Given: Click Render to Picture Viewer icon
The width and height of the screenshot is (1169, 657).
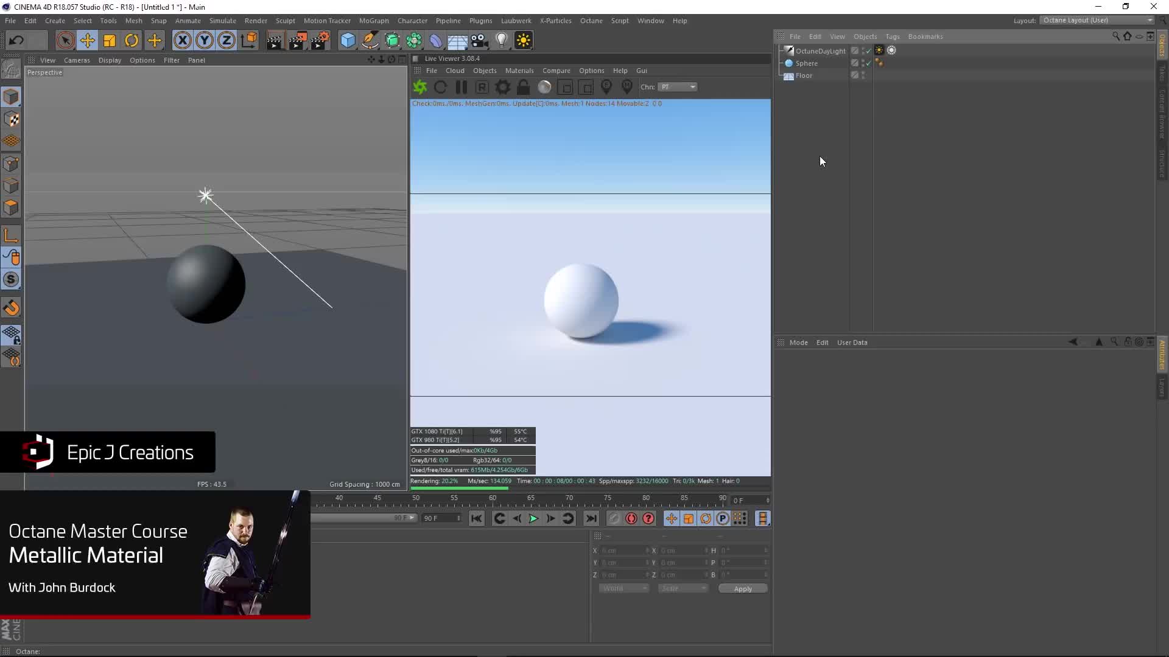Looking at the screenshot, I should point(298,41).
